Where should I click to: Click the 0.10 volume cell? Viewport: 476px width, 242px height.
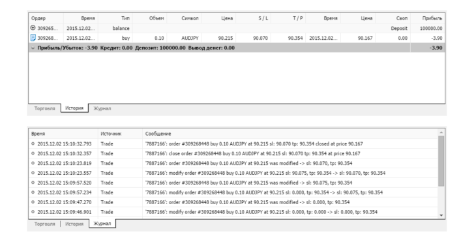pyautogui.click(x=159, y=38)
